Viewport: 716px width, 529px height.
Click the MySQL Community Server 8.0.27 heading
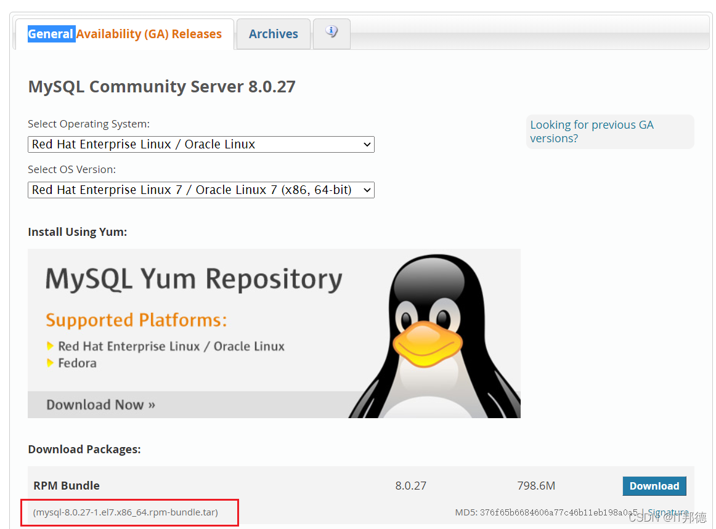click(x=161, y=87)
